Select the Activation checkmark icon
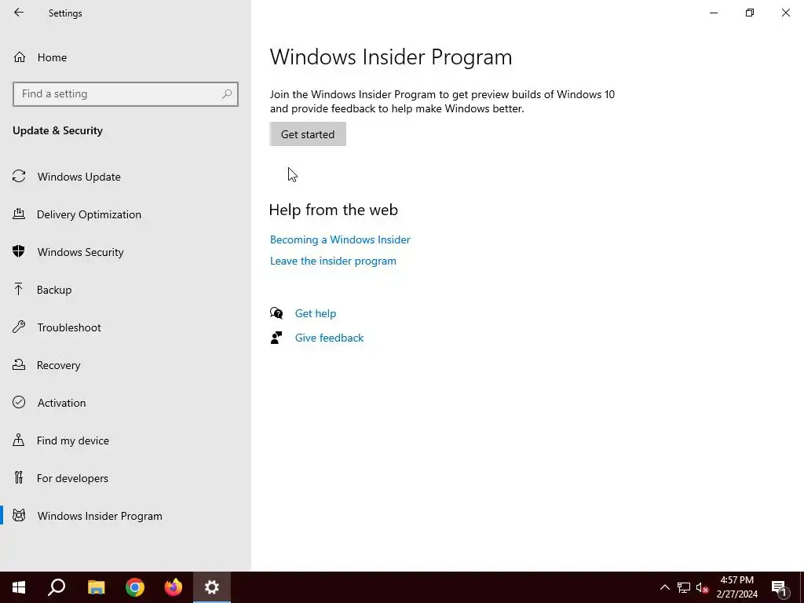This screenshot has width=804, height=603. [x=19, y=402]
